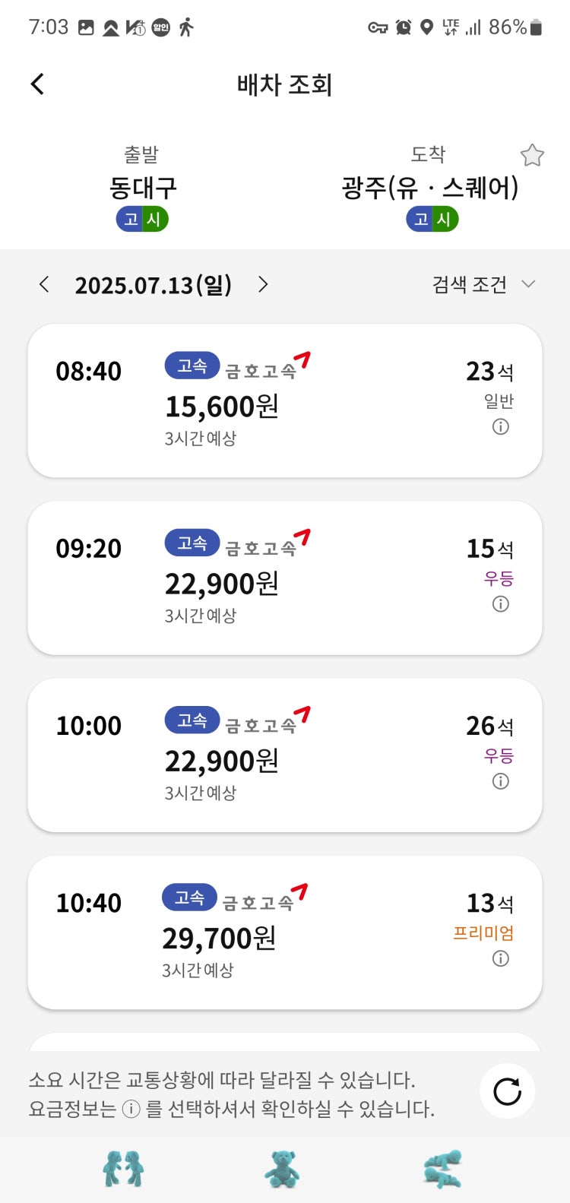
Task: Go to the previous date
Action: [x=44, y=284]
